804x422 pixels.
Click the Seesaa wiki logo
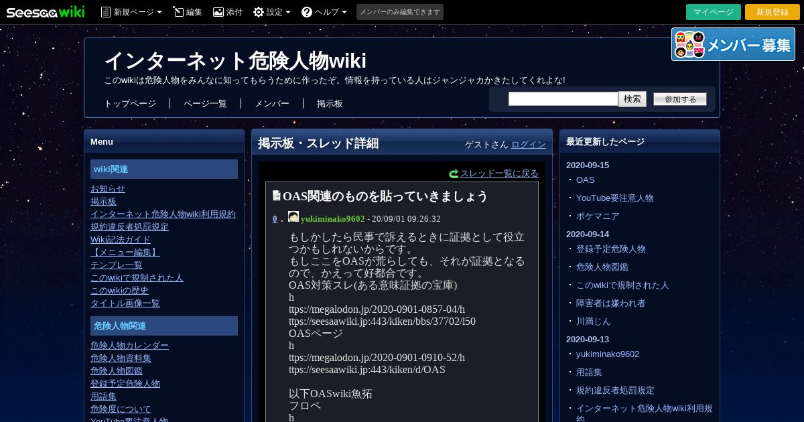pyautogui.click(x=46, y=11)
